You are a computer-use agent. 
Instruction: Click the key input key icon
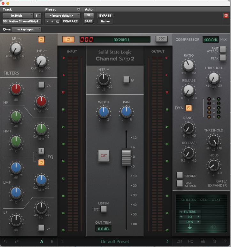(x=7, y=29)
